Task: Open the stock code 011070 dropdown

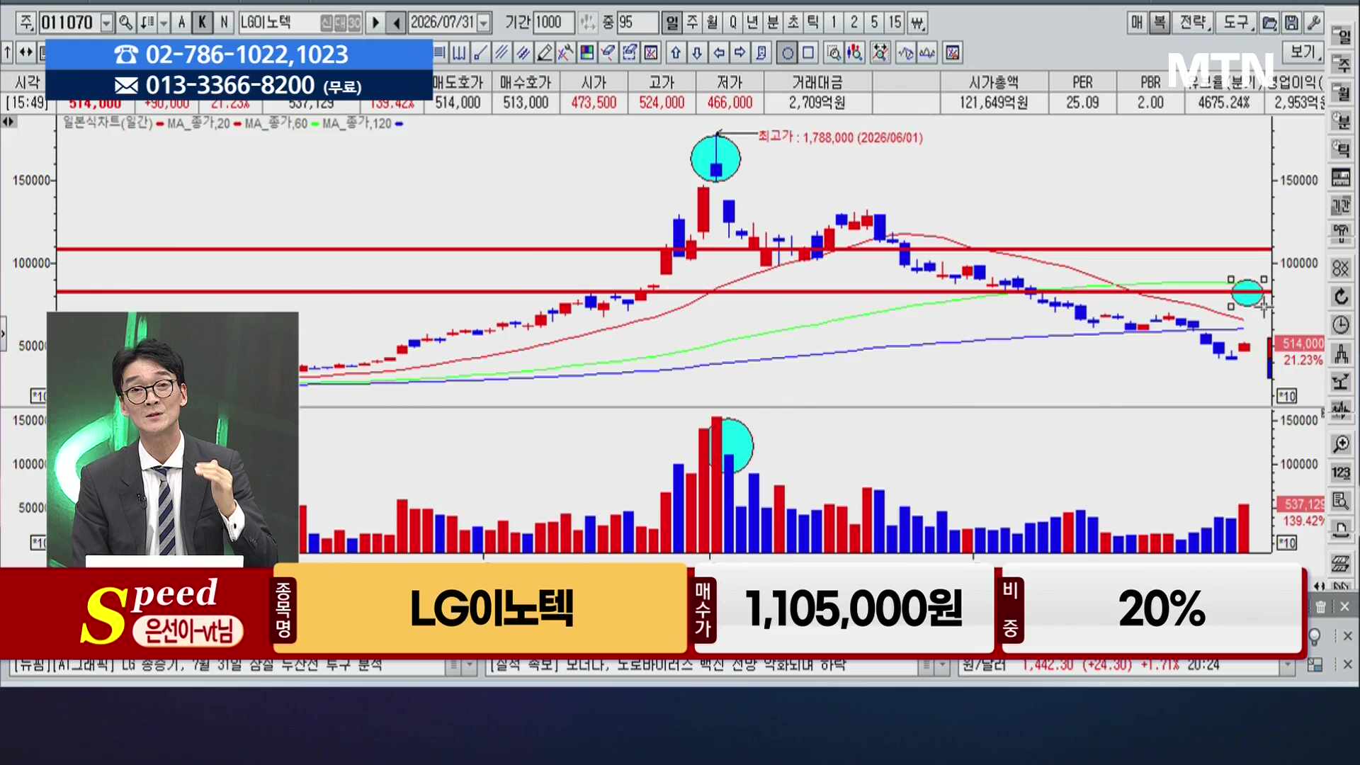Action: 106,23
